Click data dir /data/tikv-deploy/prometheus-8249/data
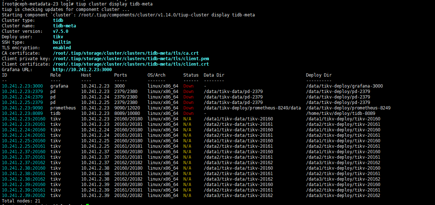Viewport: 435px width, 205px height. (252, 108)
